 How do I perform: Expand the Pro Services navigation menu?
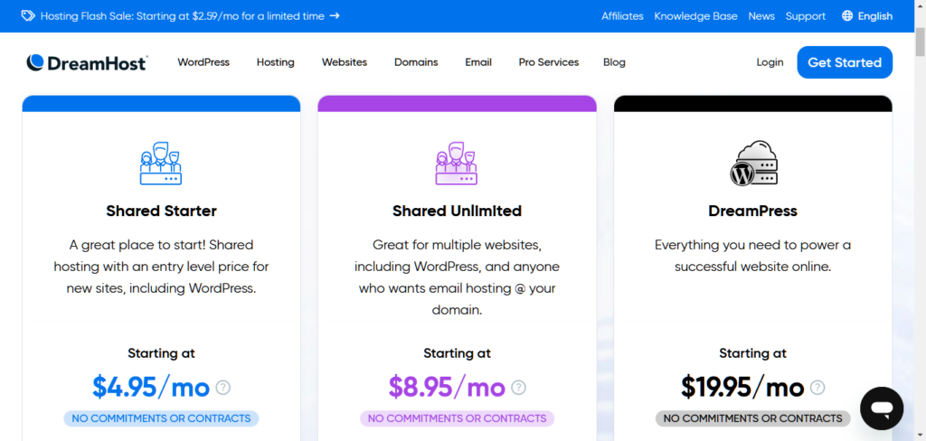[549, 62]
